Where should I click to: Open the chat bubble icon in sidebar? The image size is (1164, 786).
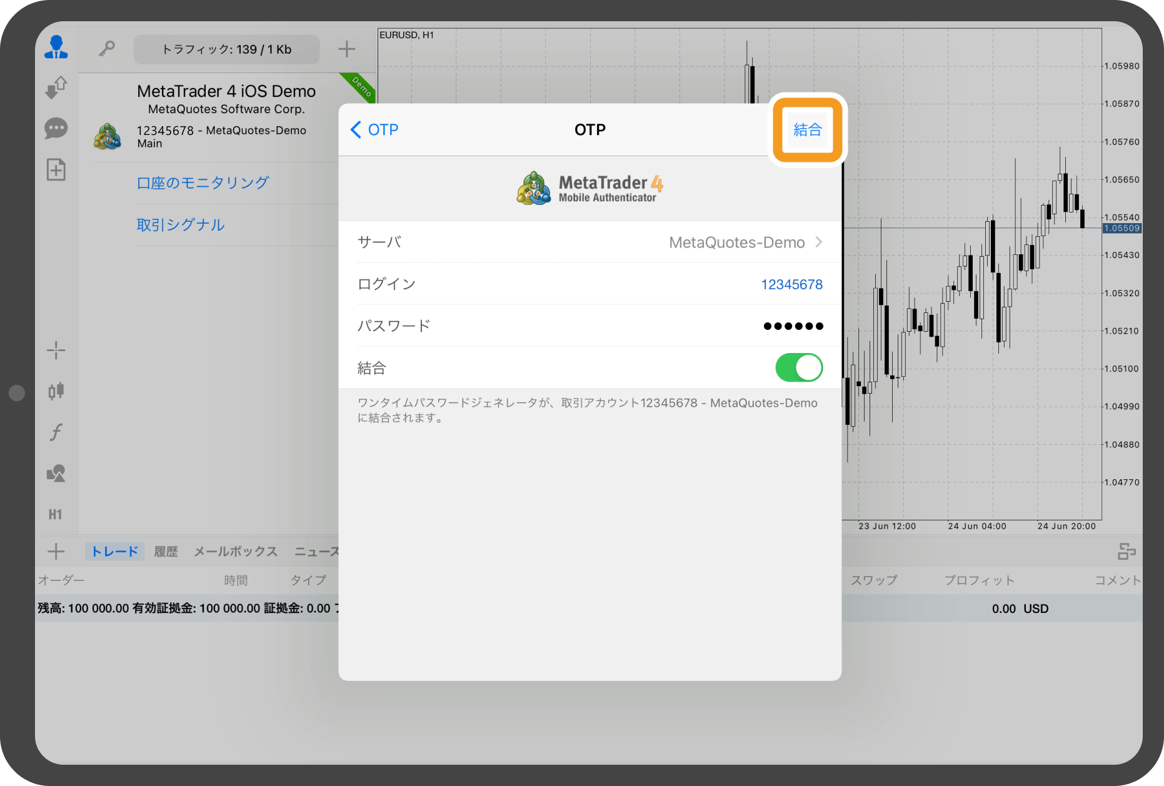point(56,129)
